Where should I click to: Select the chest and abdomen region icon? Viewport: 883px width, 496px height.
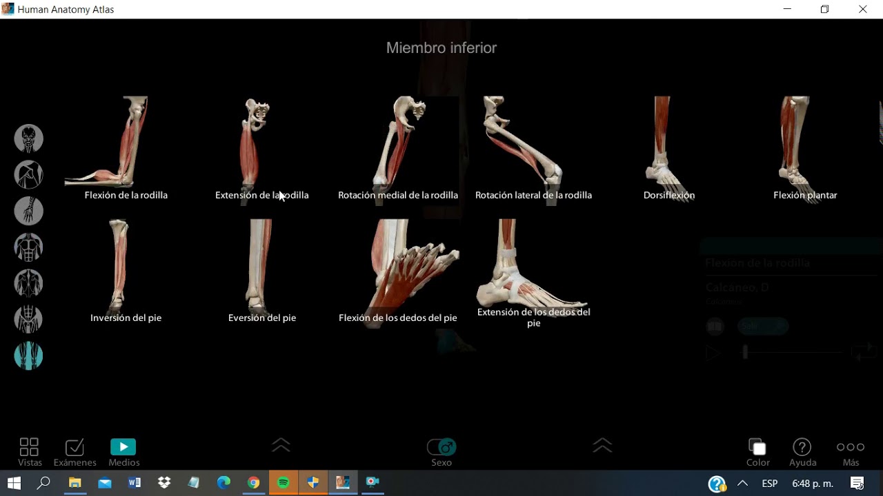point(29,247)
